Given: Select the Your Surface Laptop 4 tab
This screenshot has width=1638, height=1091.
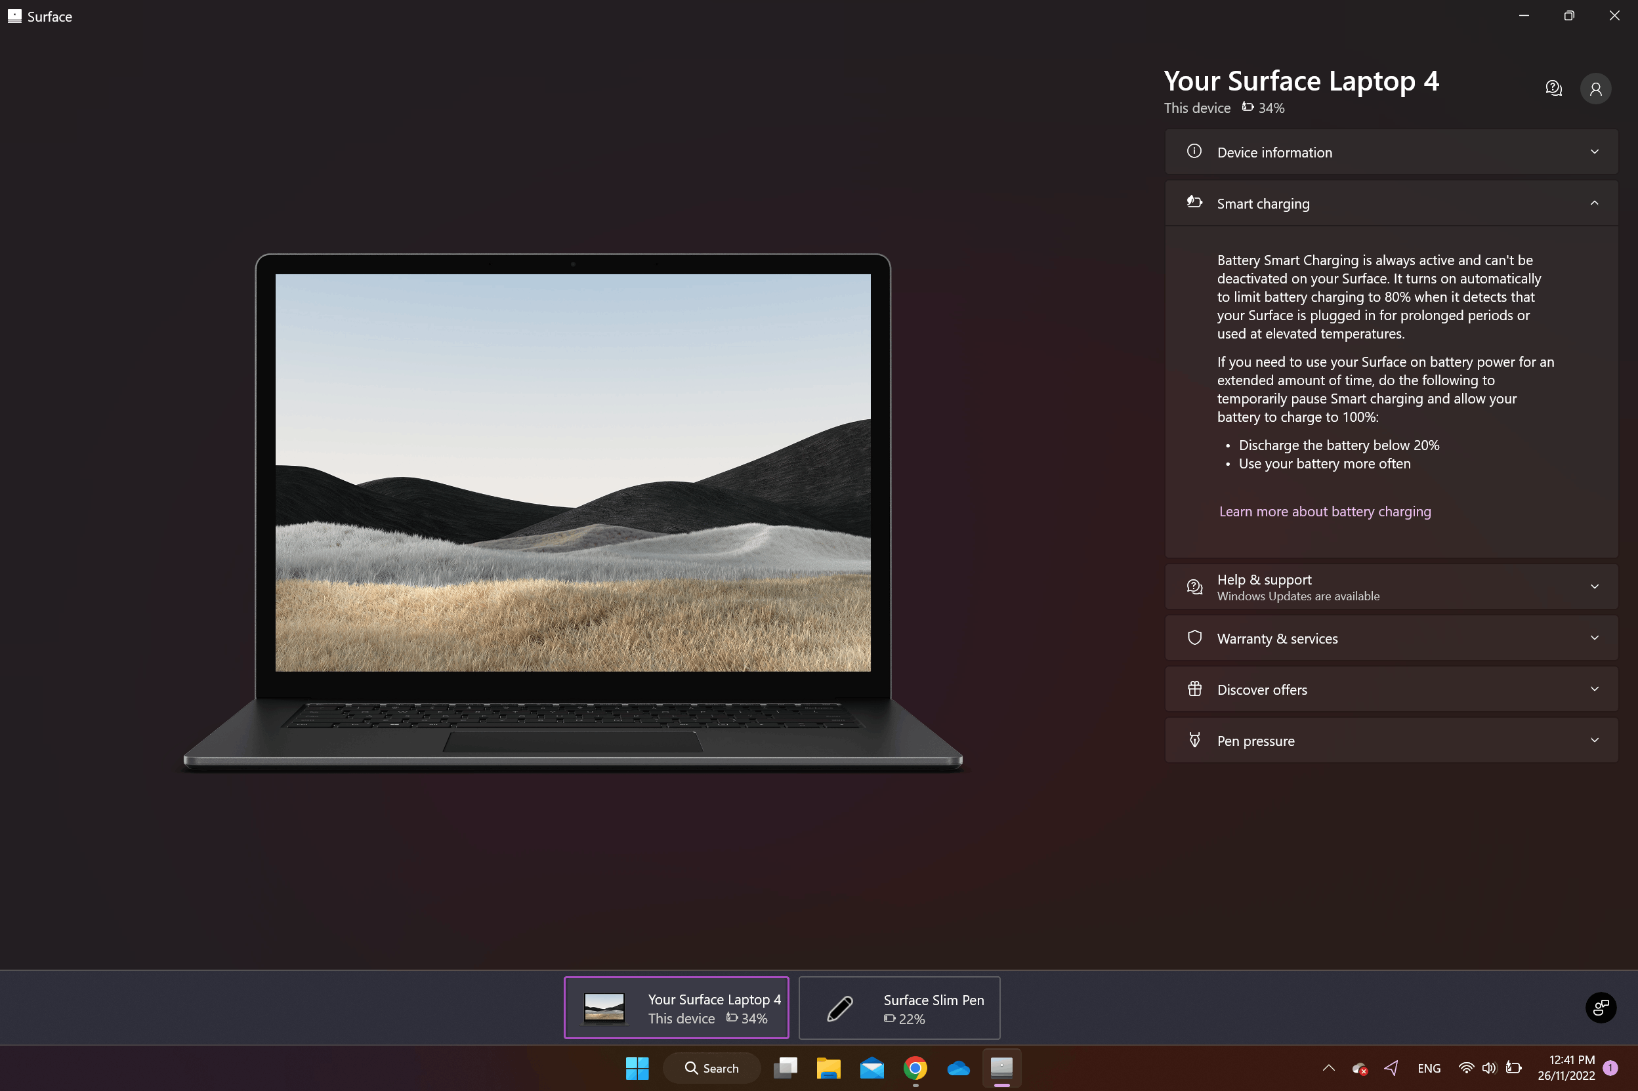Looking at the screenshot, I should point(676,1008).
